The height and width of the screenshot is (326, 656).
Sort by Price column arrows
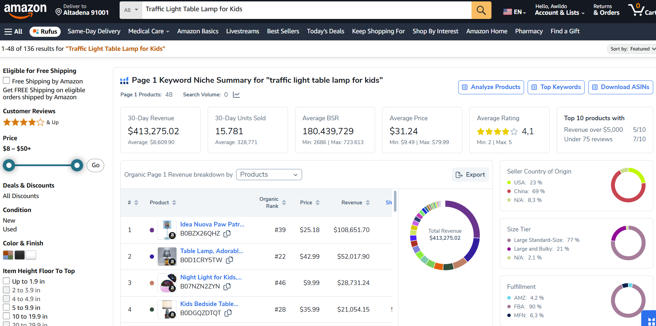click(318, 203)
